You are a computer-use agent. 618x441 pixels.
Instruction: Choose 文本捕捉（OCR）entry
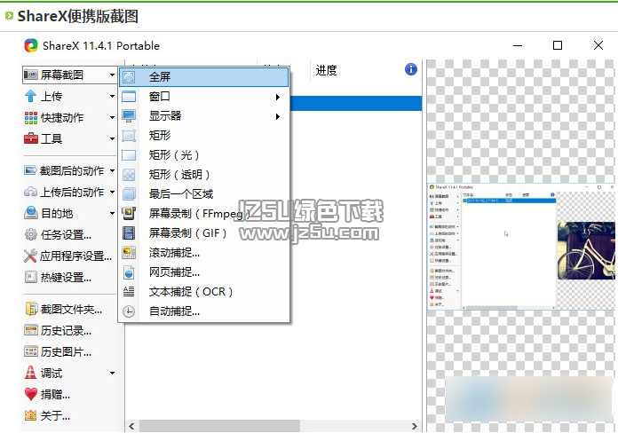coord(204,291)
